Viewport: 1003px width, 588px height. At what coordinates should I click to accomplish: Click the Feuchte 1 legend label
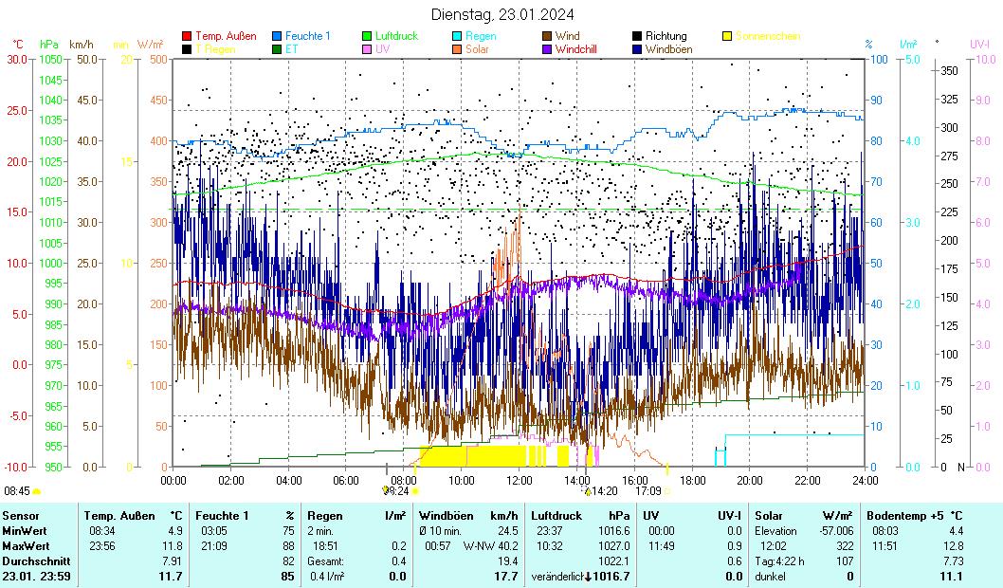pos(308,36)
